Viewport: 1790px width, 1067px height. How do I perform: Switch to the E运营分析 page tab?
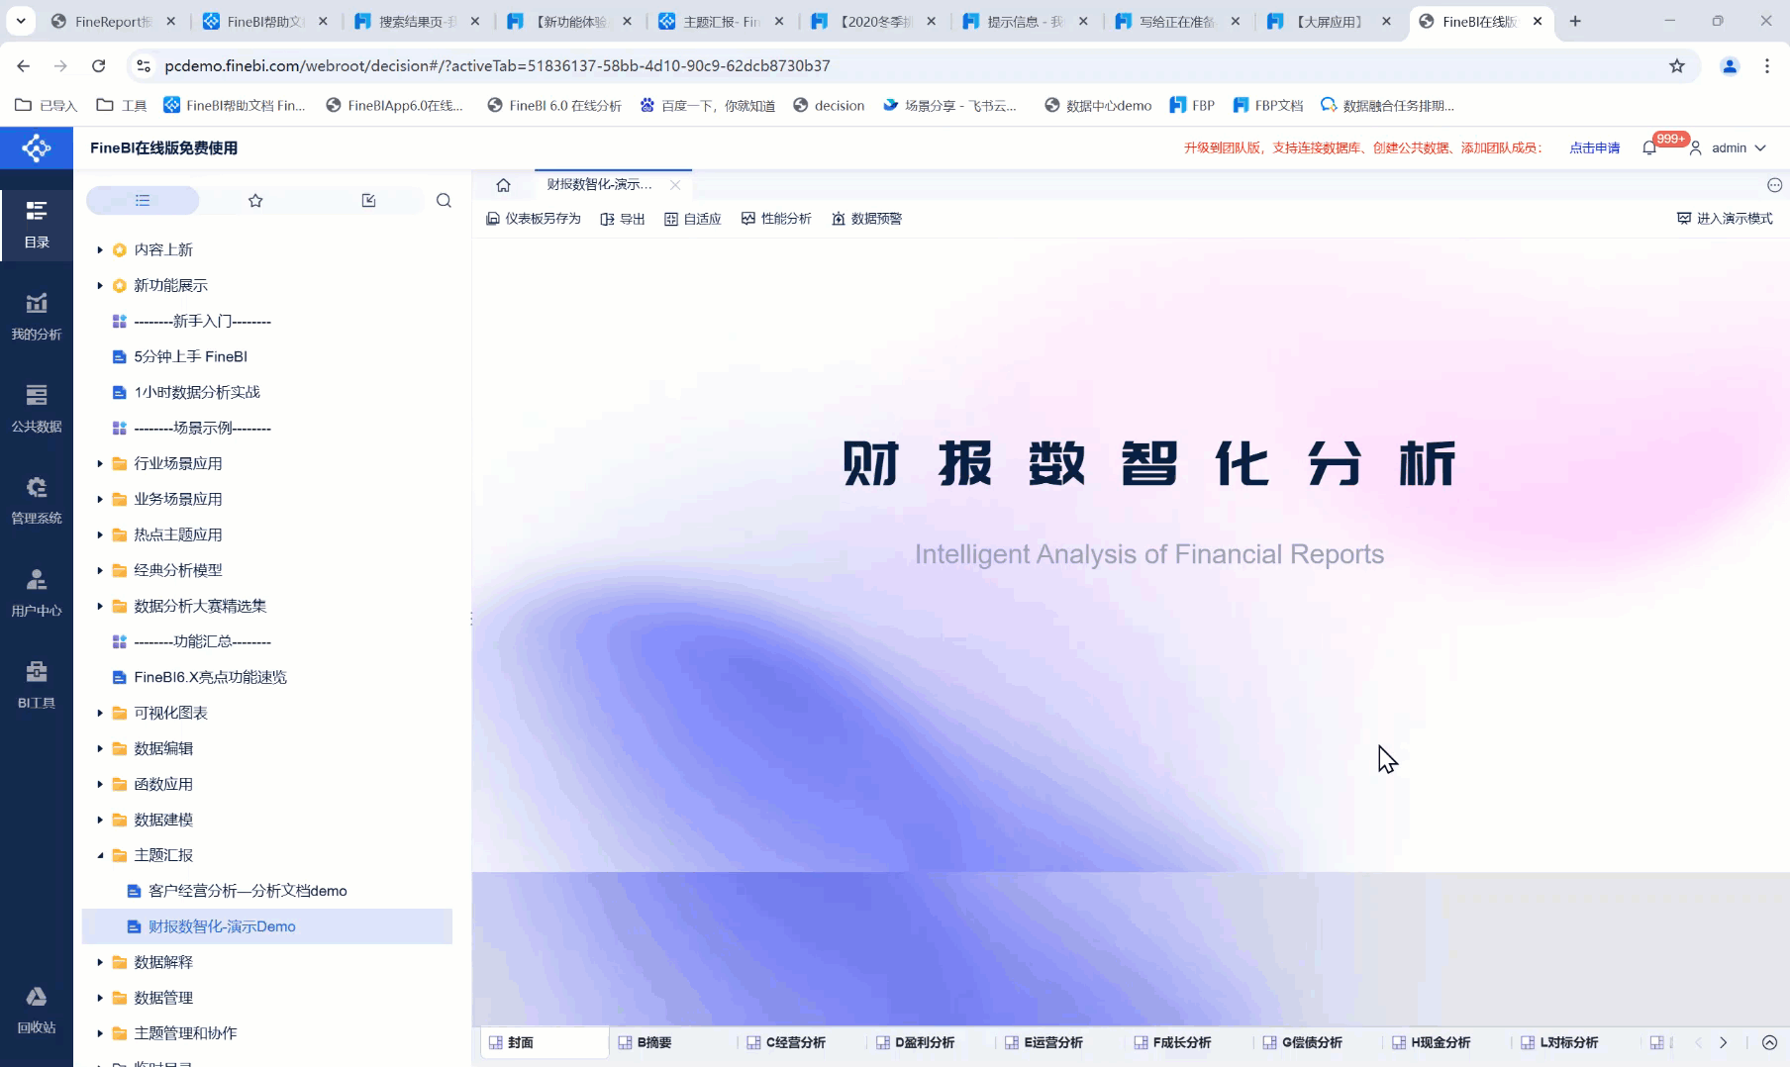pyautogui.click(x=1044, y=1043)
